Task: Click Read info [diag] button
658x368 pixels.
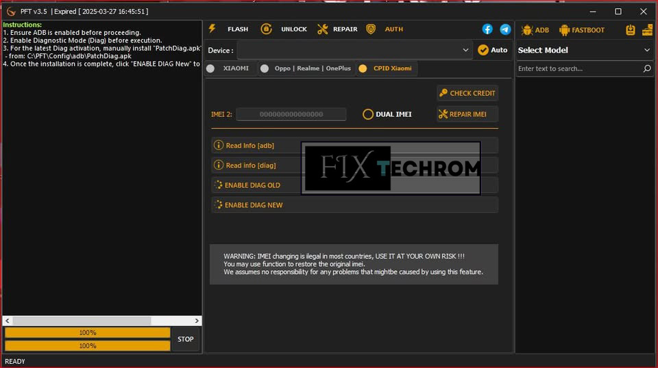Action: 354,165
